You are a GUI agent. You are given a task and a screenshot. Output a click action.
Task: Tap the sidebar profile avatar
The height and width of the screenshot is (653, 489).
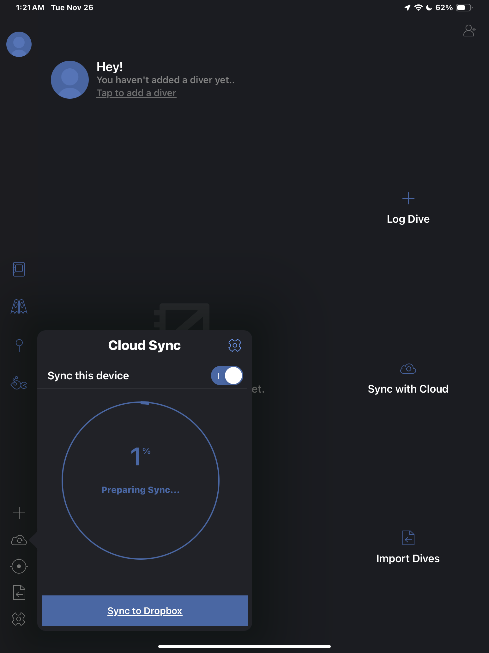tap(19, 44)
